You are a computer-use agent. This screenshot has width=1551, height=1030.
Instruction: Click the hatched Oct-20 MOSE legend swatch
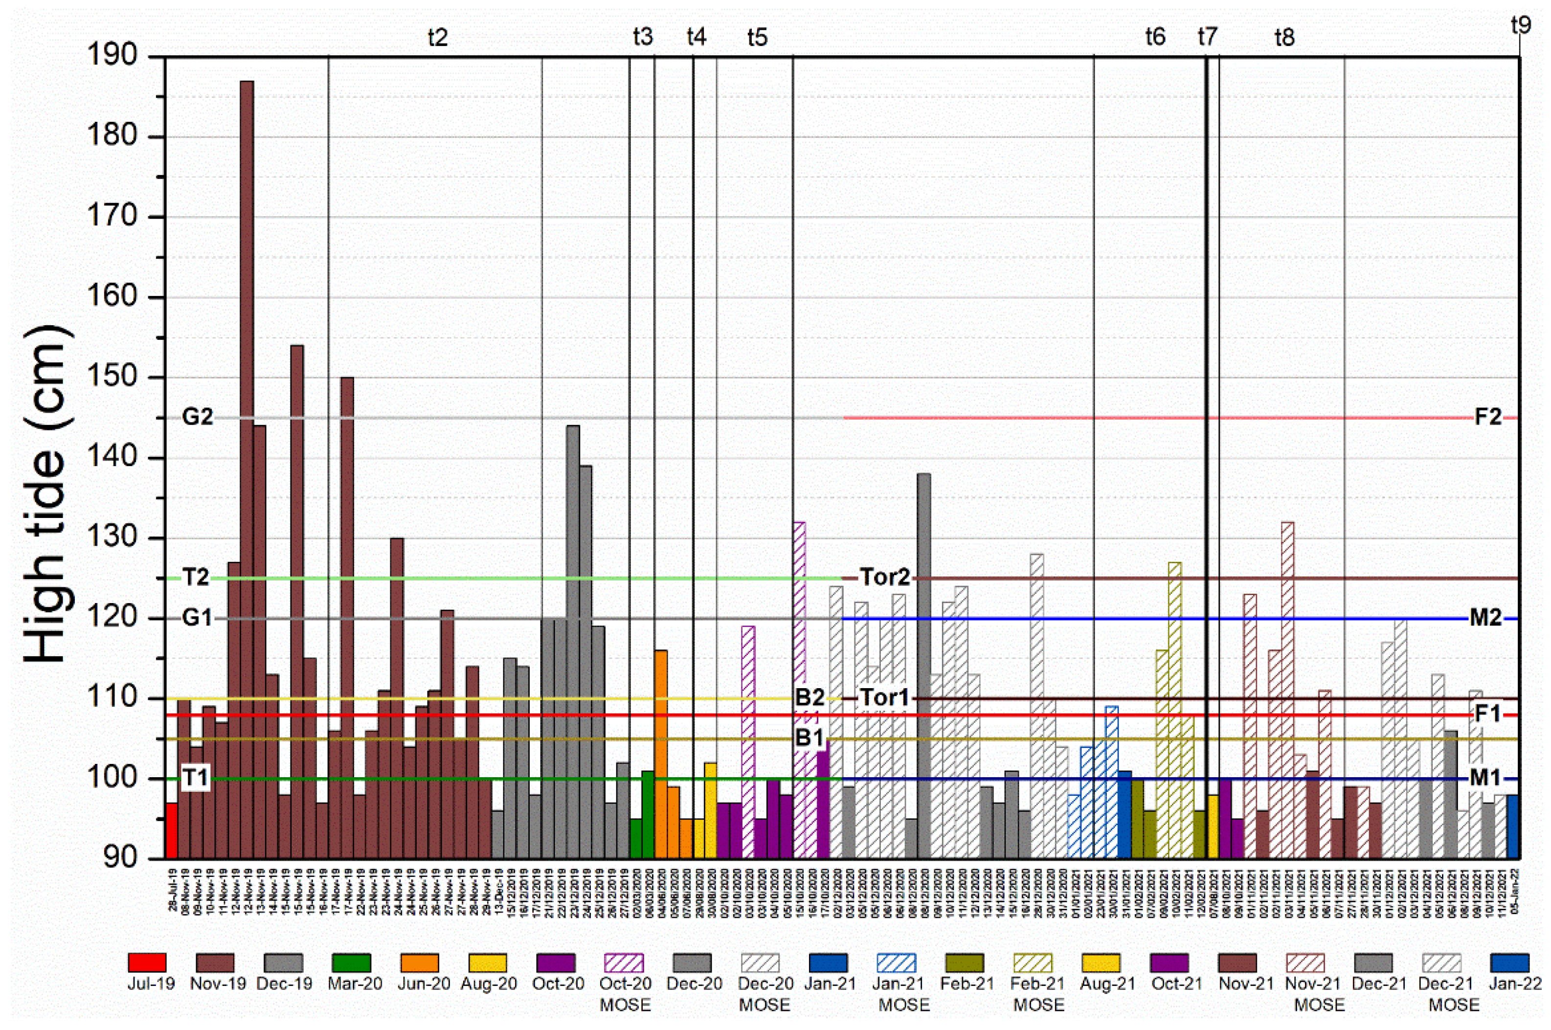click(624, 963)
